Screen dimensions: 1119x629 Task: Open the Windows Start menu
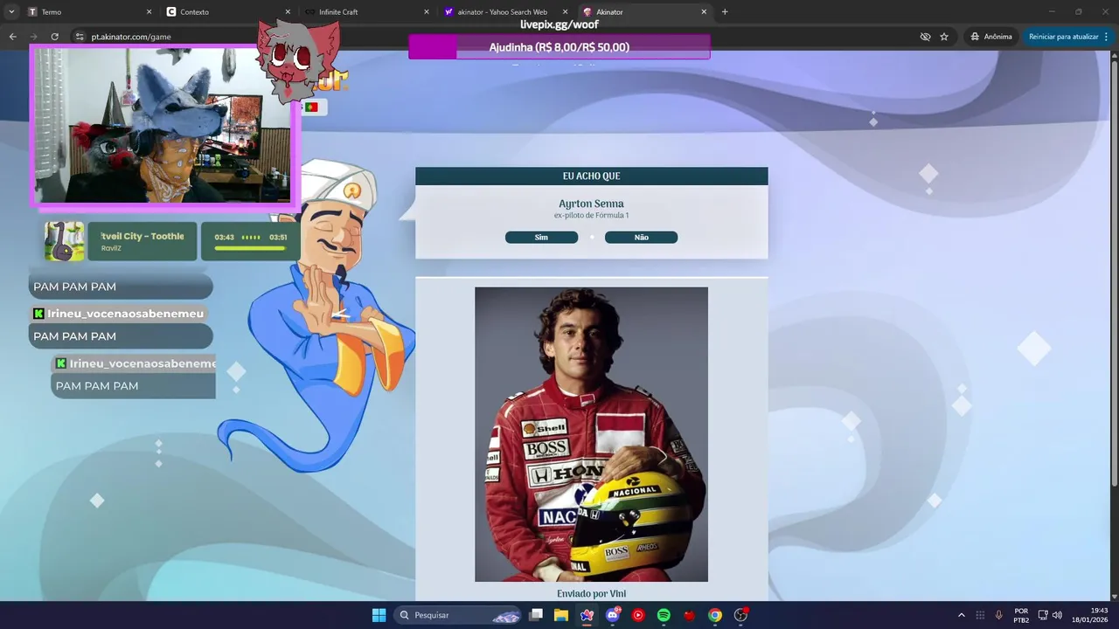click(379, 615)
